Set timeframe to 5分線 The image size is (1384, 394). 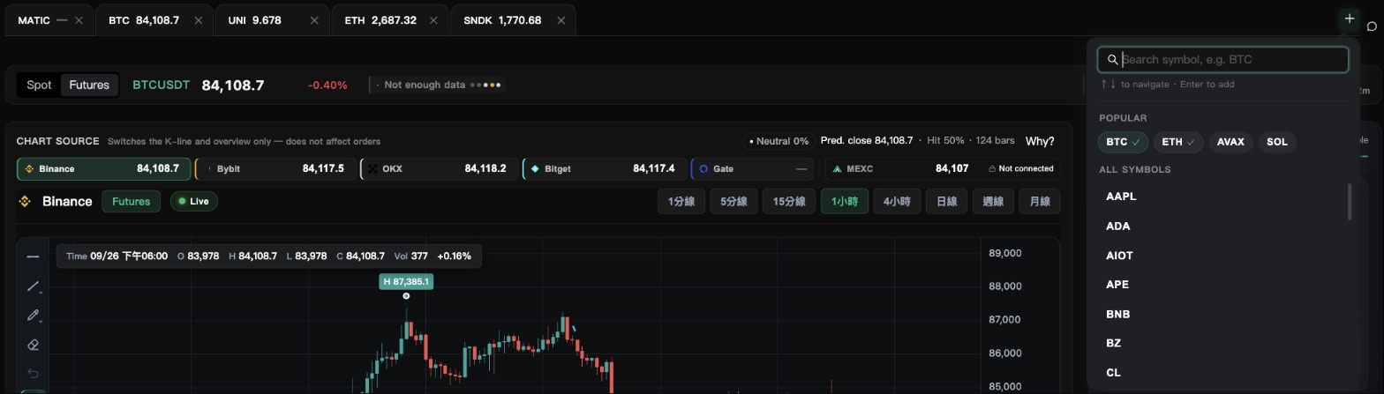pos(733,202)
